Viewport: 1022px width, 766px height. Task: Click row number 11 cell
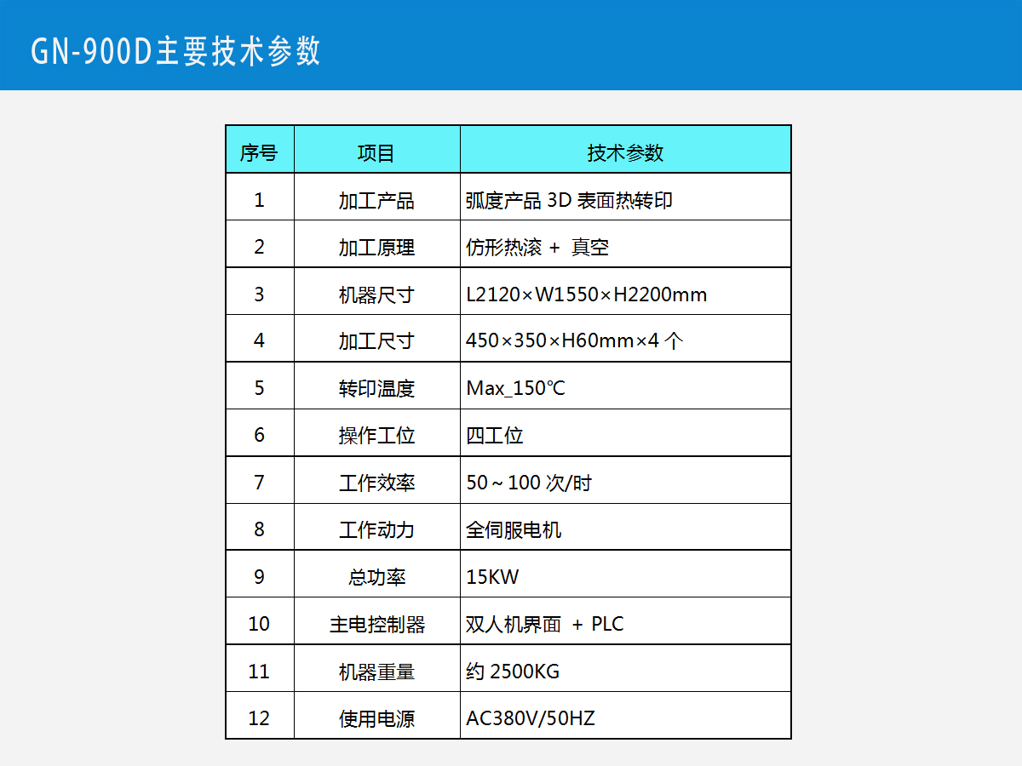[260, 669]
